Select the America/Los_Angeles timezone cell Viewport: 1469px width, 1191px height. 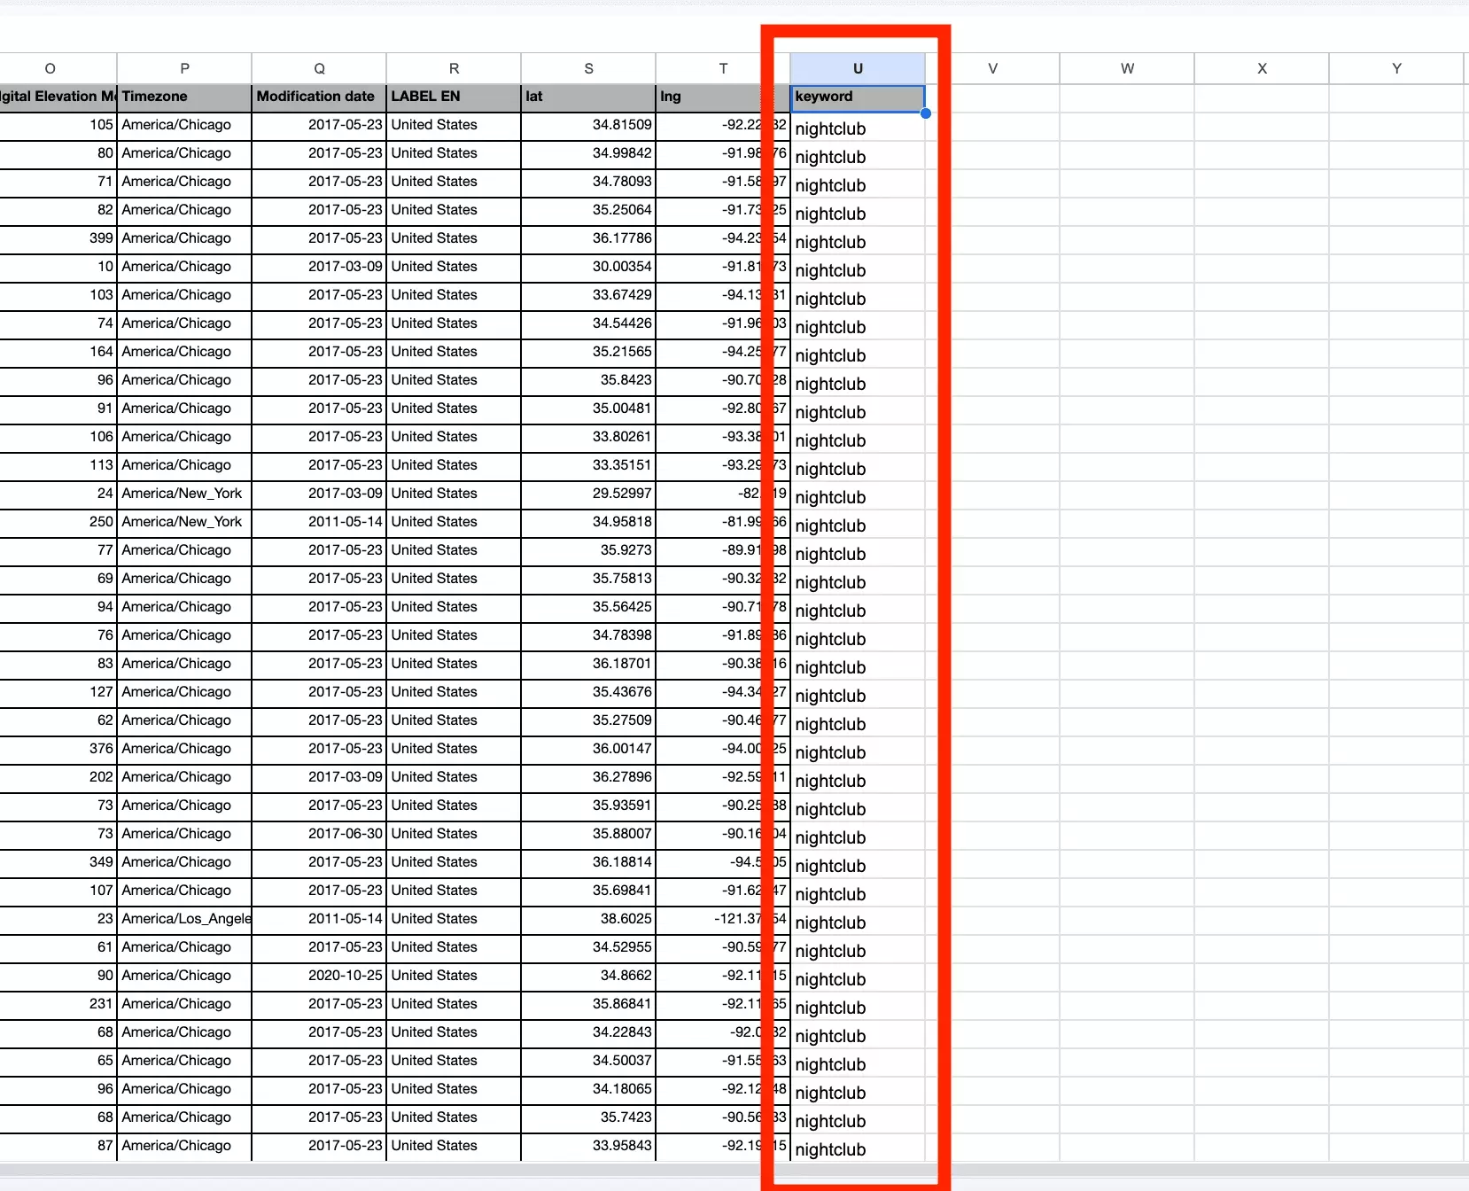[185, 919]
